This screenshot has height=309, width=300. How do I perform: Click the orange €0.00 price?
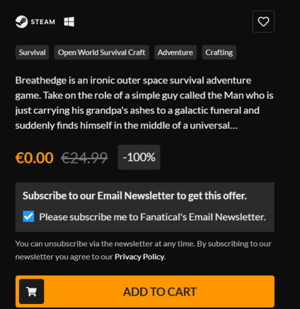34,157
